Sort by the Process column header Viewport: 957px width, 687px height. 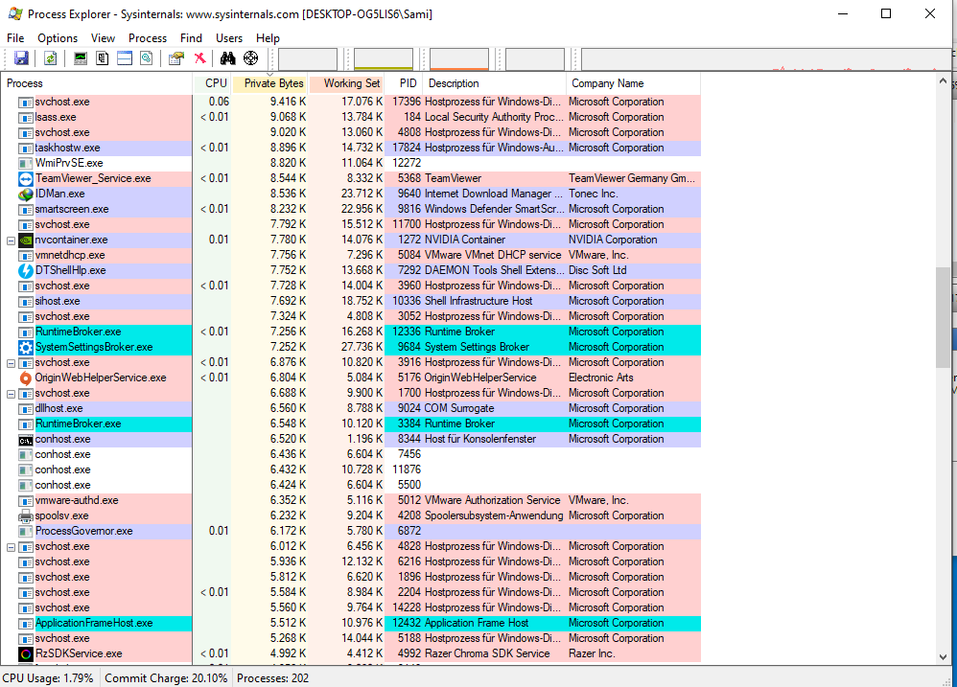tap(97, 83)
